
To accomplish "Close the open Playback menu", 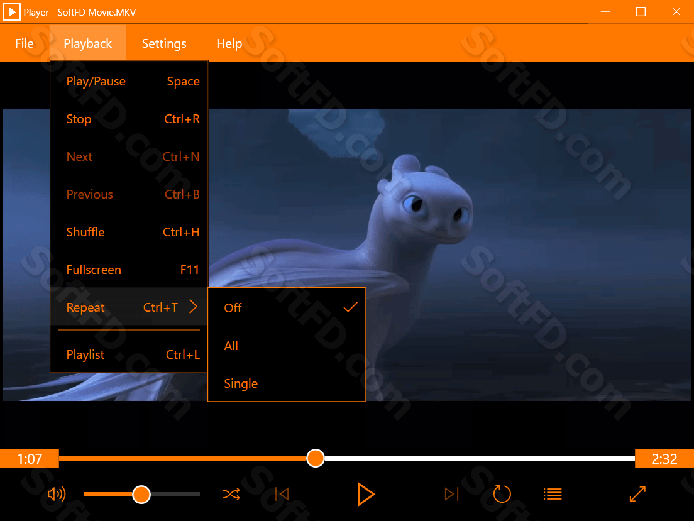I will (x=87, y=43).
